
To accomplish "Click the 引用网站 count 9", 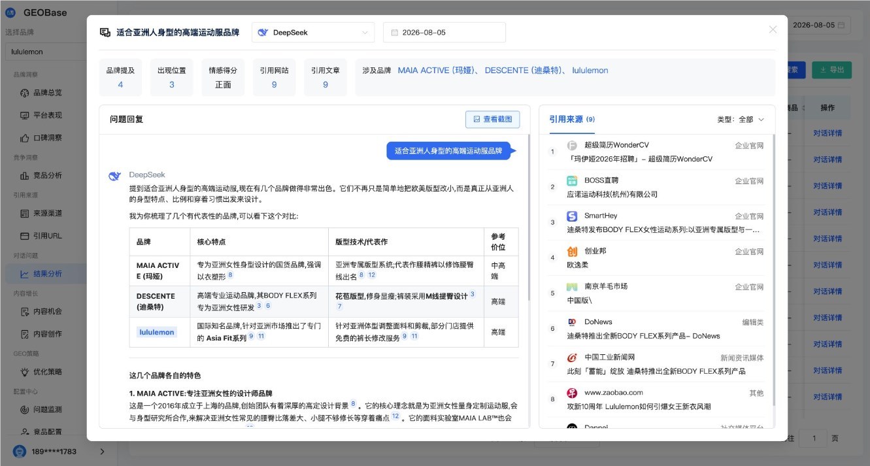I will 274,84.
